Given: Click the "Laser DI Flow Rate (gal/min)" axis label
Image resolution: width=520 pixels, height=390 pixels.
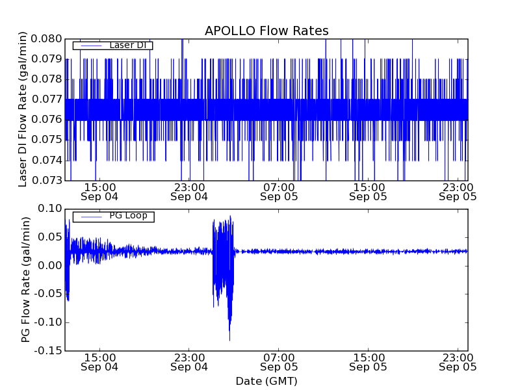Looking at the screenshot, I should 23,110.
